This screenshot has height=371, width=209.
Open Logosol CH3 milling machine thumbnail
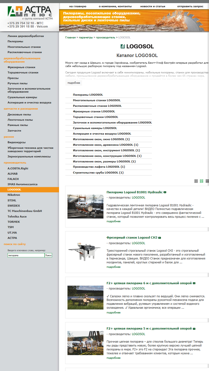(85, 252)
